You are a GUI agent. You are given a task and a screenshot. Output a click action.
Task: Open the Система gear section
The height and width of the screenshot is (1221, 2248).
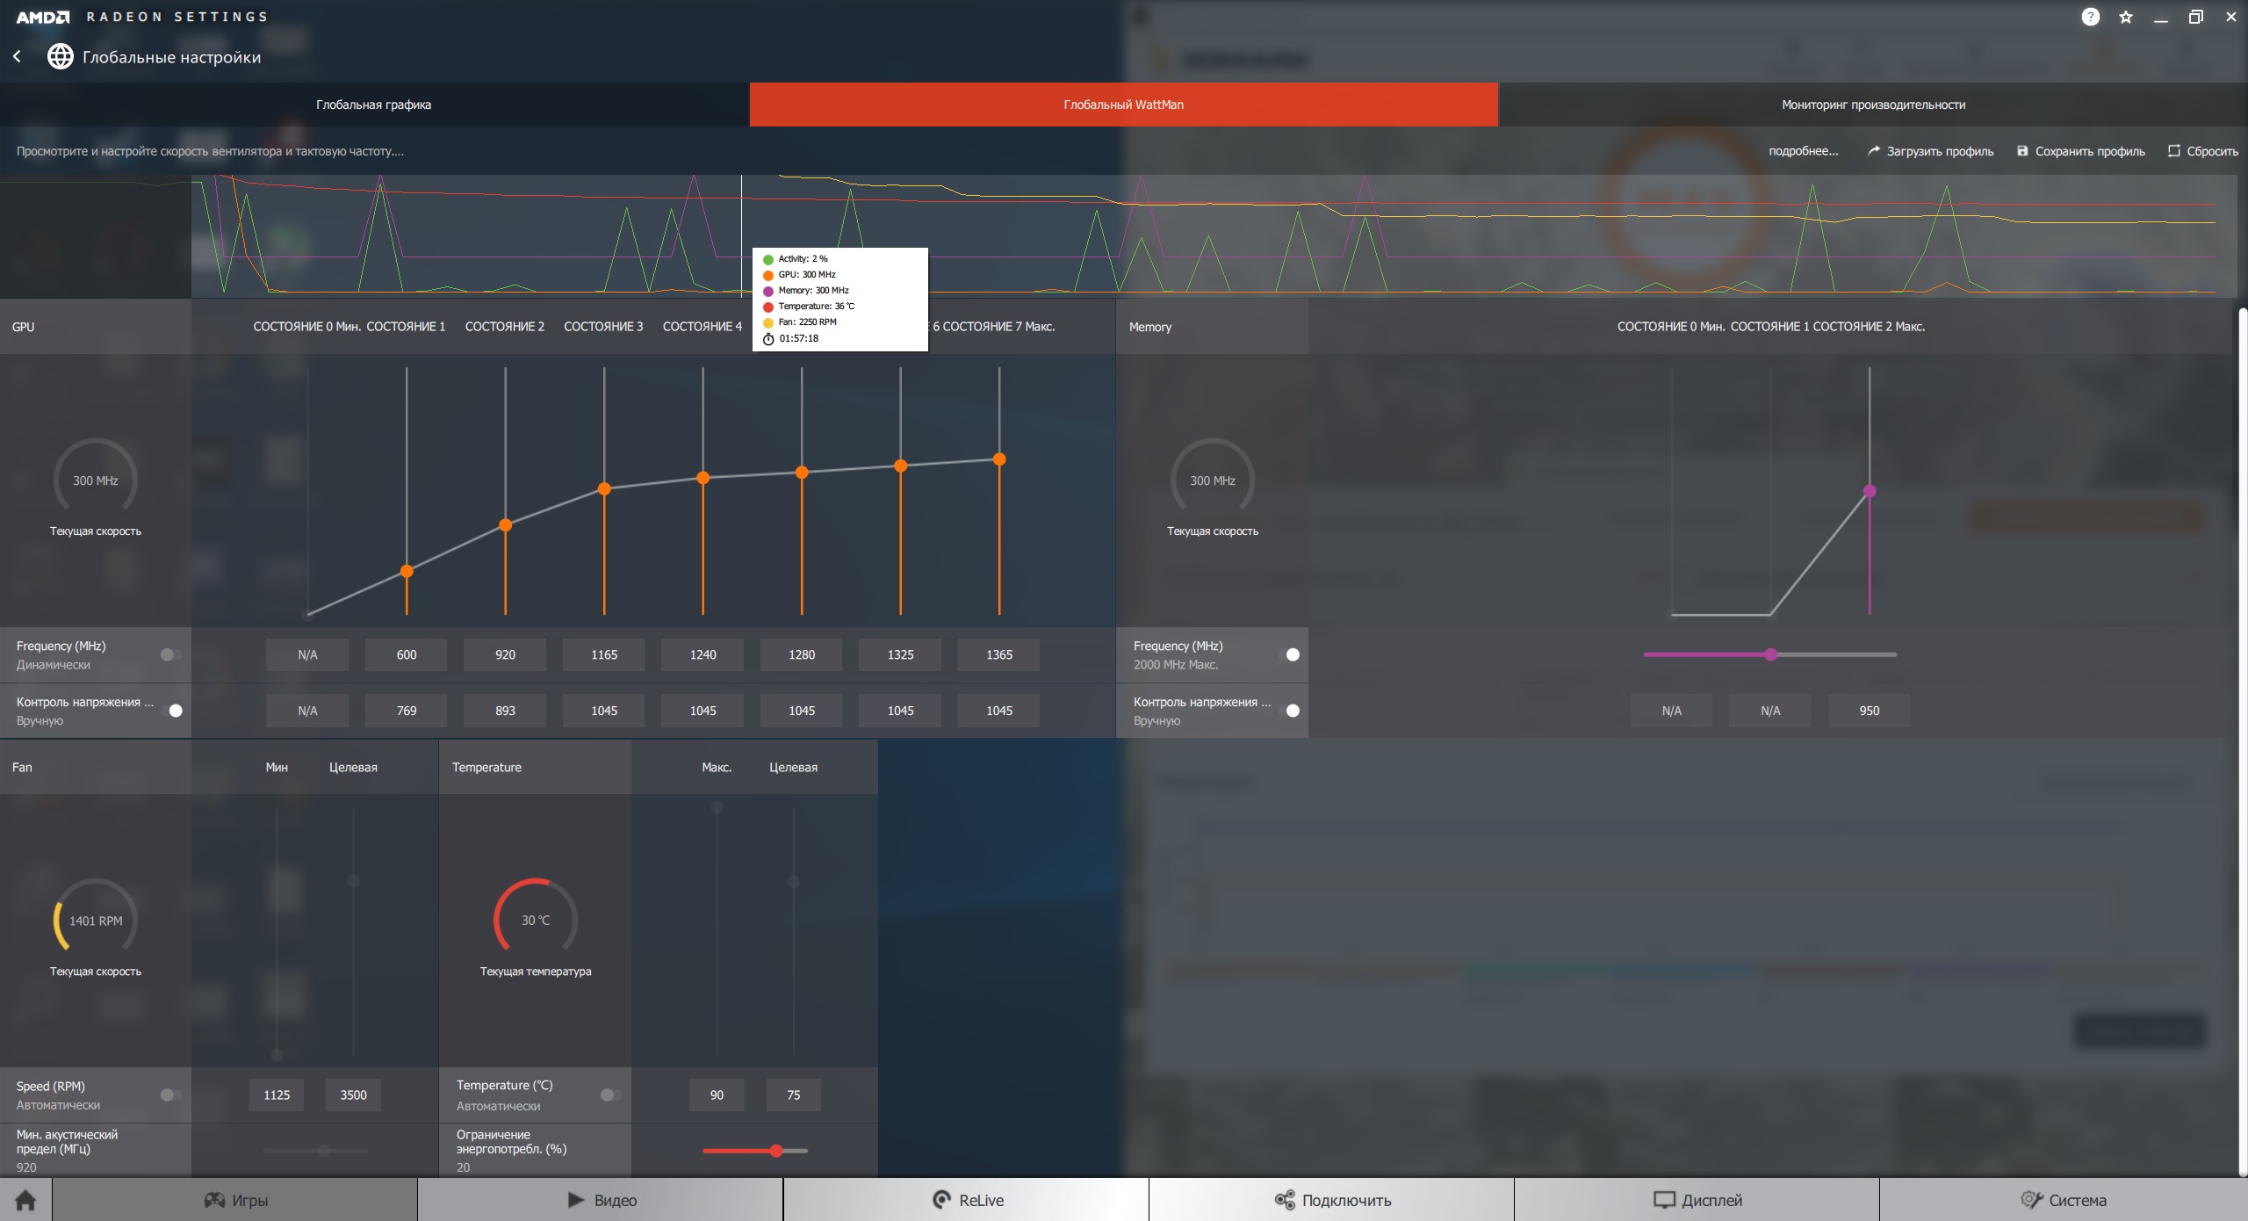pyautogui.click(x=2063, y=1200)
